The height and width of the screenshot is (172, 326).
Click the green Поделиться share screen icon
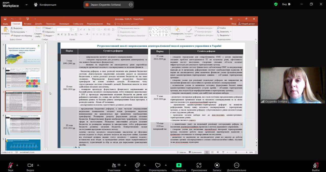[x=179, y=165]
